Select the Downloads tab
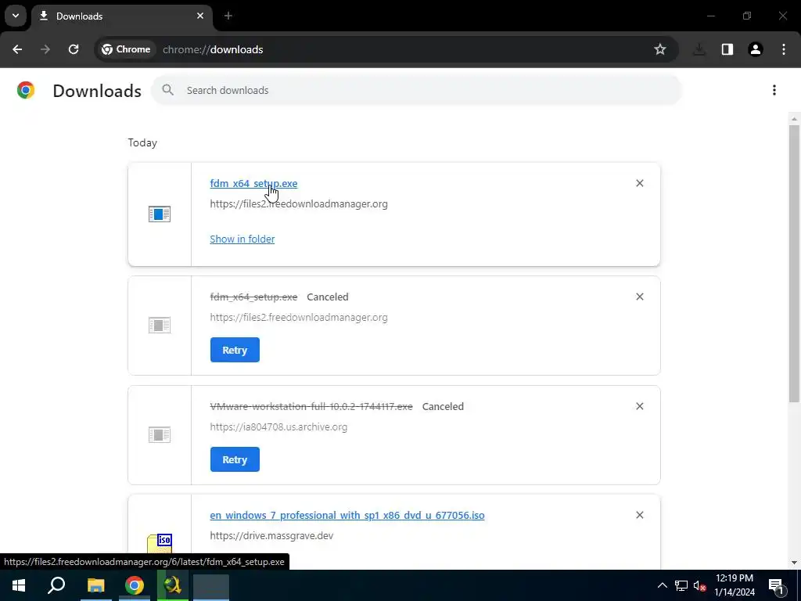Image resolution: width=801 pixels, height=601 pixels. [121, 16]
